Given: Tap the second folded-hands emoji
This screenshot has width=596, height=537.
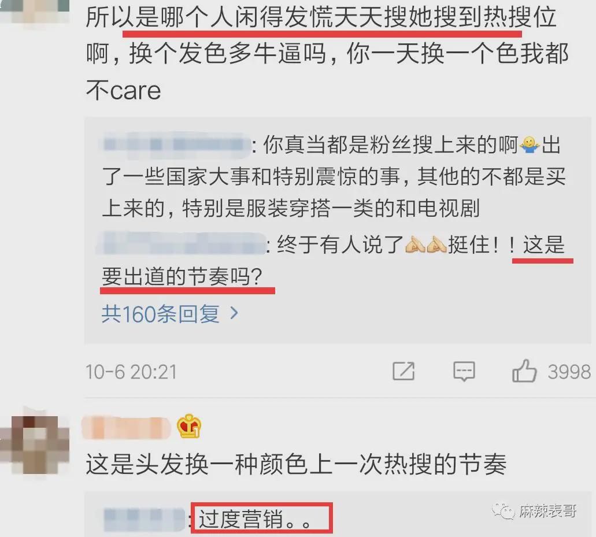Looking at the screenshot, I should tap(436, 245).
